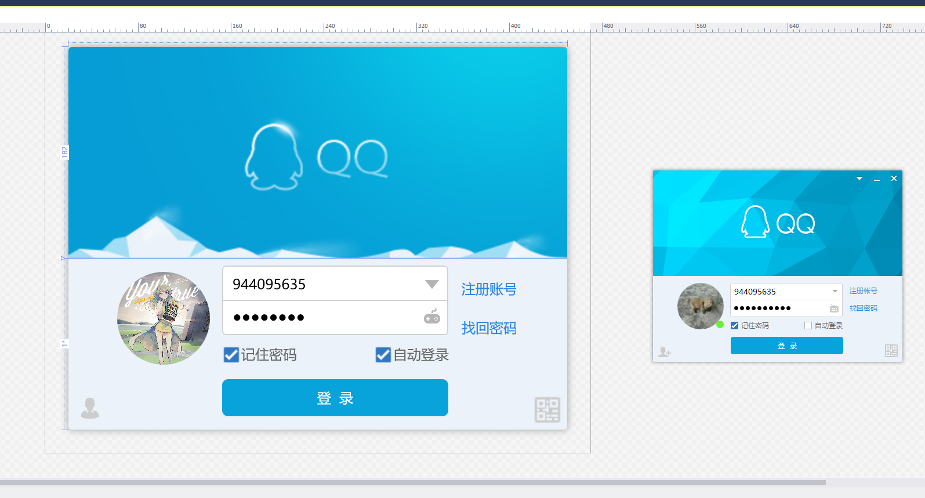The height and width of the screenshot is (498, 925).
Task: Click the QQ penguin logo in the small window
Action: coord(755,222)
